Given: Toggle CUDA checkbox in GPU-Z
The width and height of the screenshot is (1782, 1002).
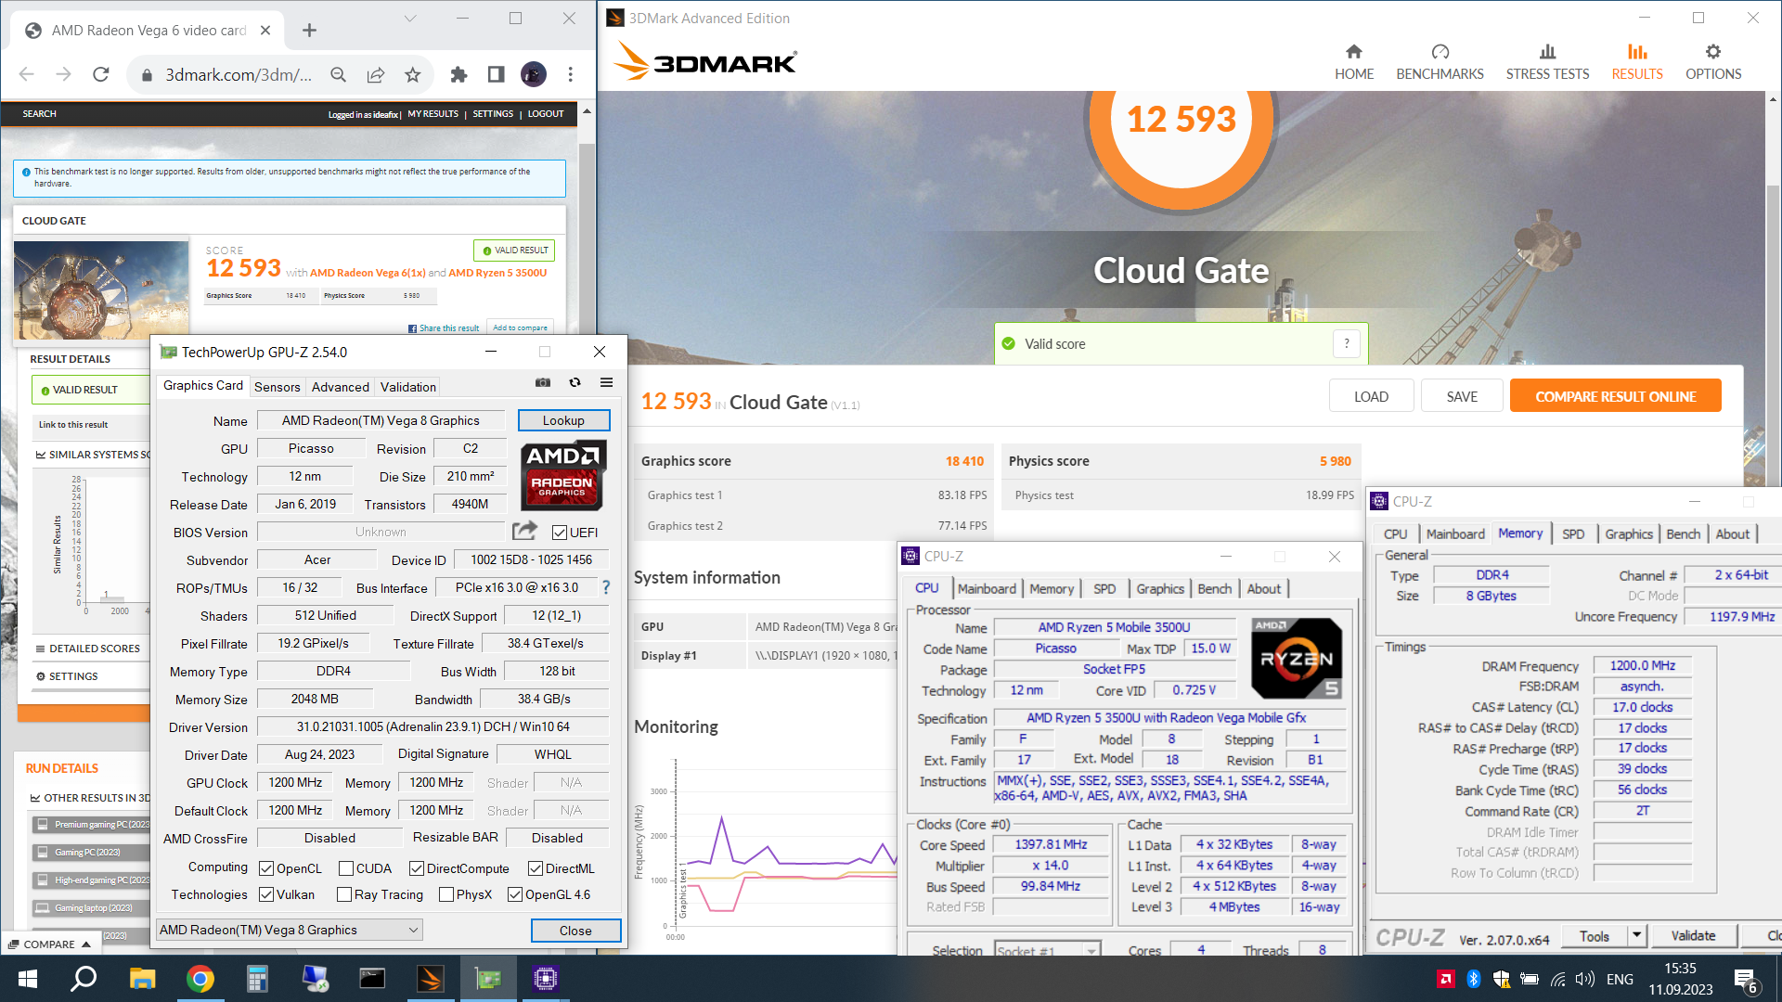Looking at the screenshot, I should click(x=346, y=868).
